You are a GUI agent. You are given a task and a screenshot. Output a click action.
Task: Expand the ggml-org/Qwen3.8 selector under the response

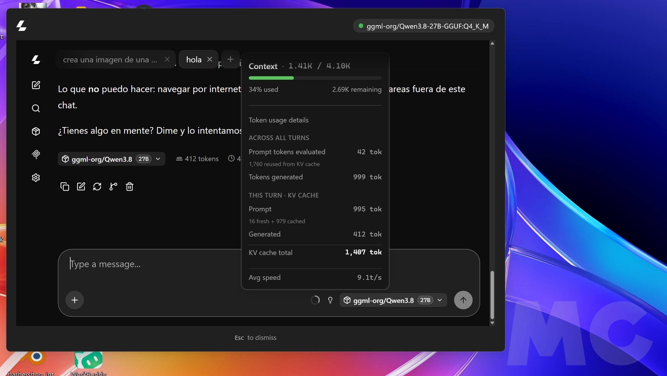pos(111,159)
